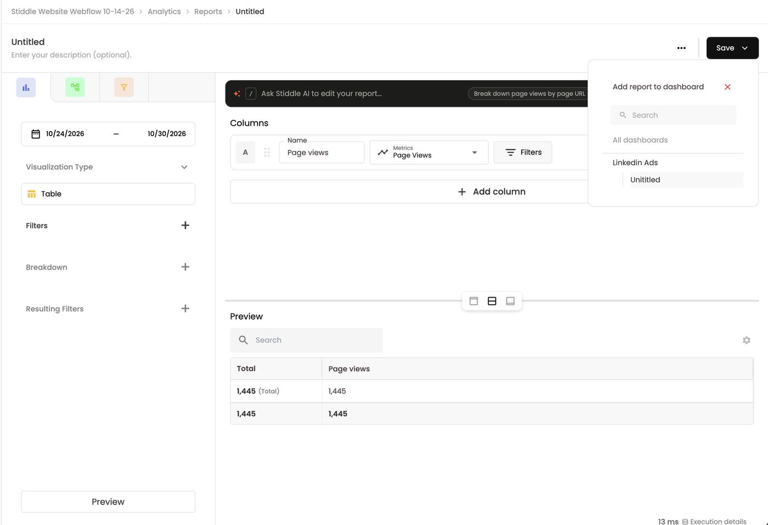Click the Execution details link
This screenshot has width=768, height=525.
[718, 522]
